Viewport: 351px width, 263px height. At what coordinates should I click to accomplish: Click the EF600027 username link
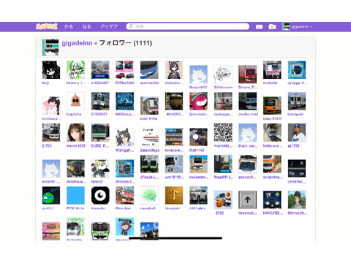click(x=99, y=114)
